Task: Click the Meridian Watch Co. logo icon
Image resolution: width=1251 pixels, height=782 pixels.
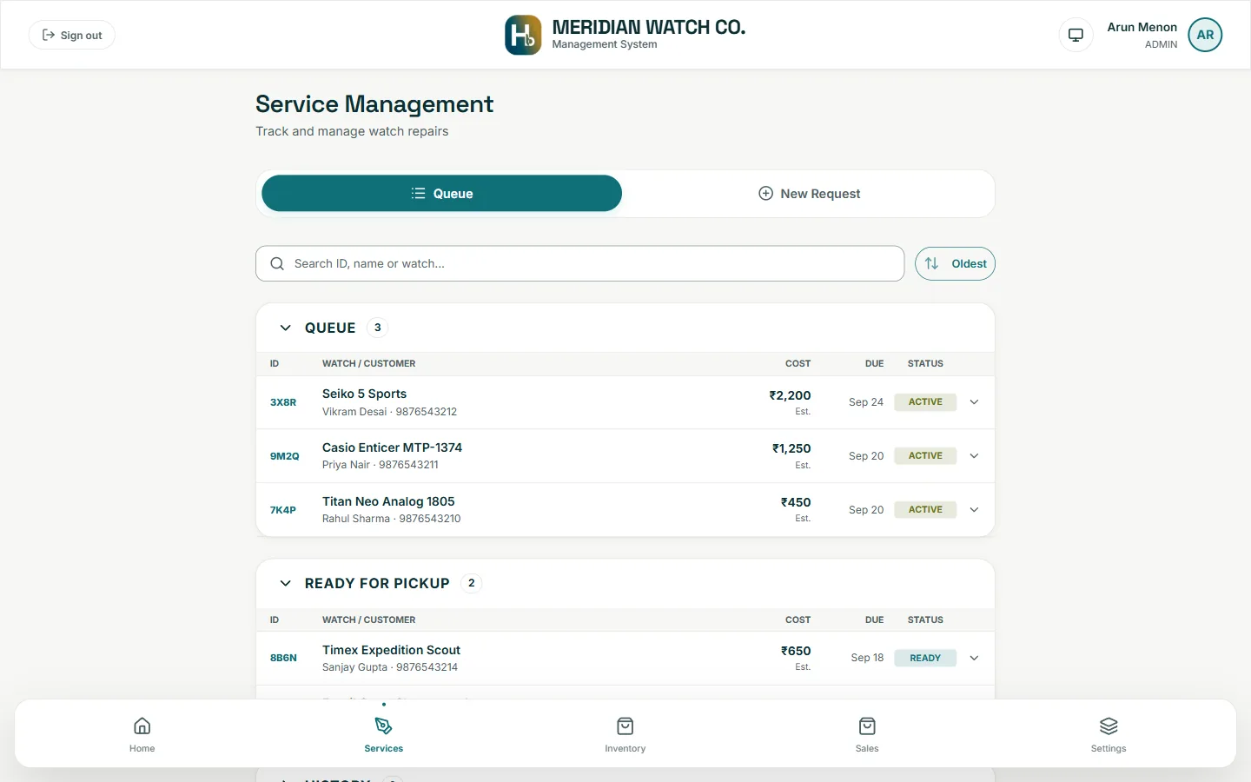Action: pyautogui.click(x=523, y=35)
